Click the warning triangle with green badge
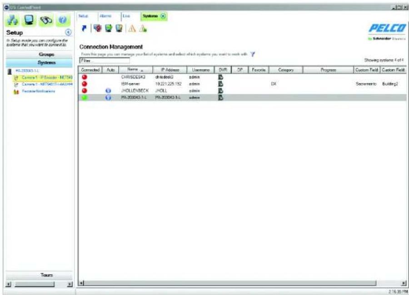Image resolution: width=409 pixels, height=295 pixels. pyautogui.click(x=143, y=28)
